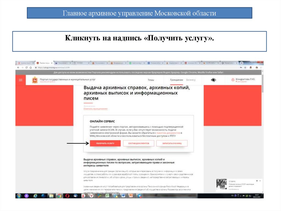Bookmark the page with the star icon
Image resolution: width=281 pixels, height=211 pixels.
tap(245, 67)
